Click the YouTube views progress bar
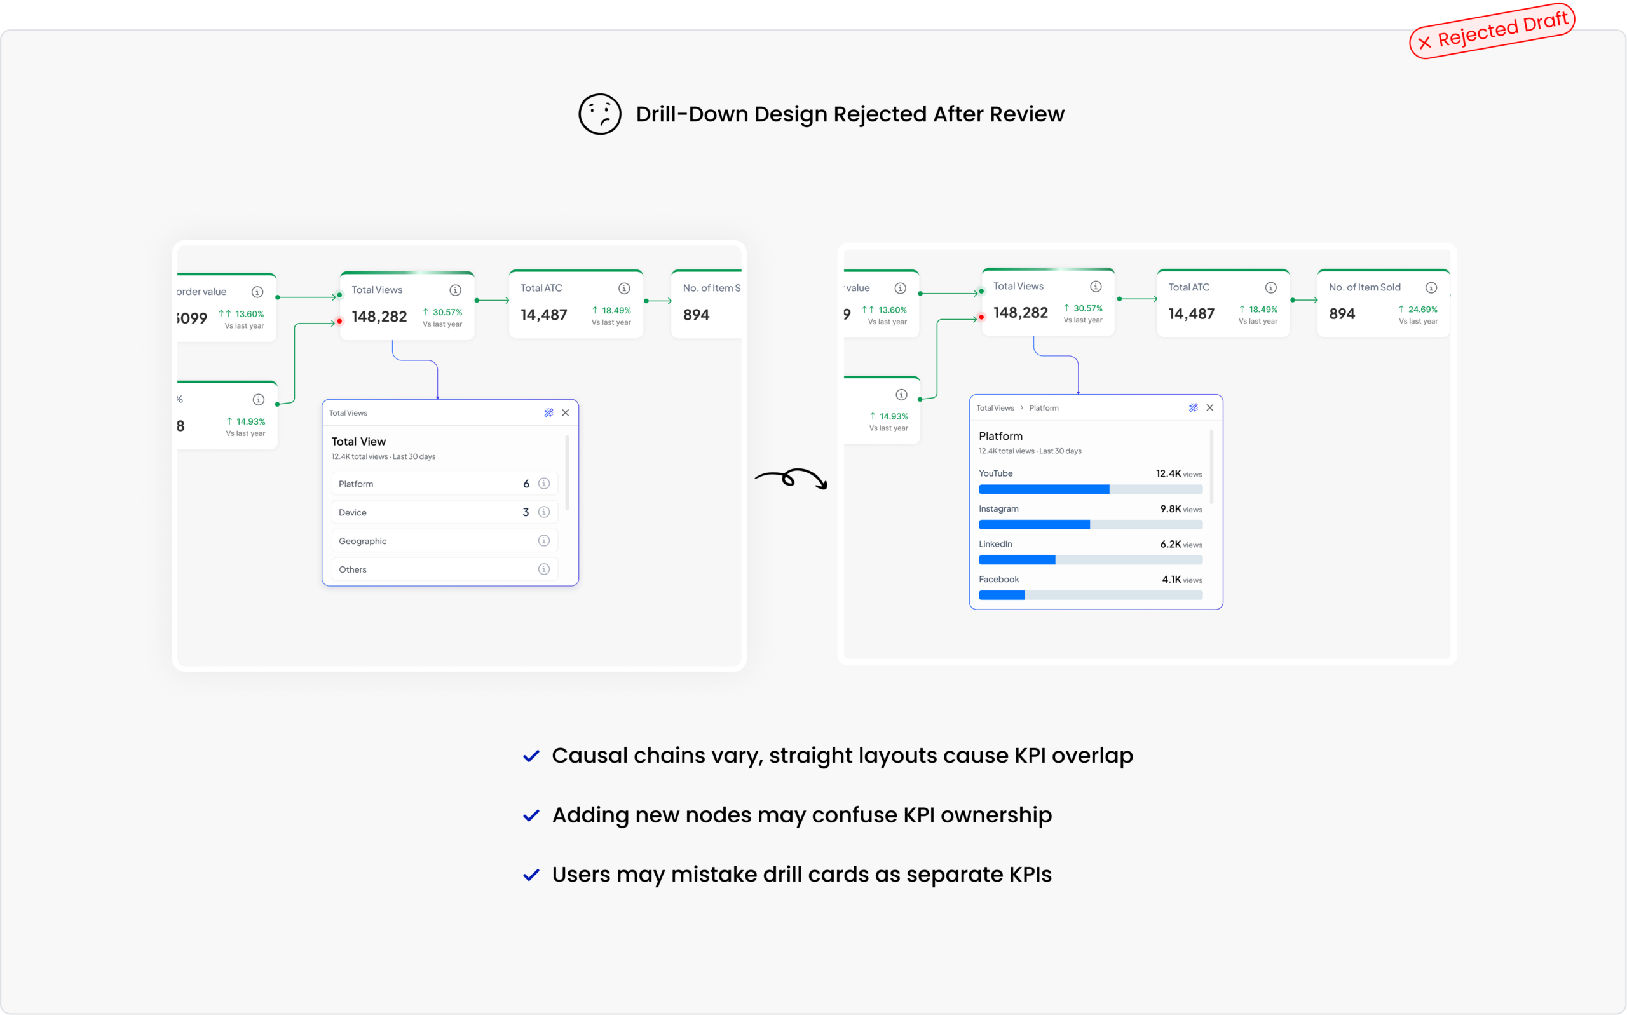The width and height of the screenshot is (1627, 1015). [1090, 489]
